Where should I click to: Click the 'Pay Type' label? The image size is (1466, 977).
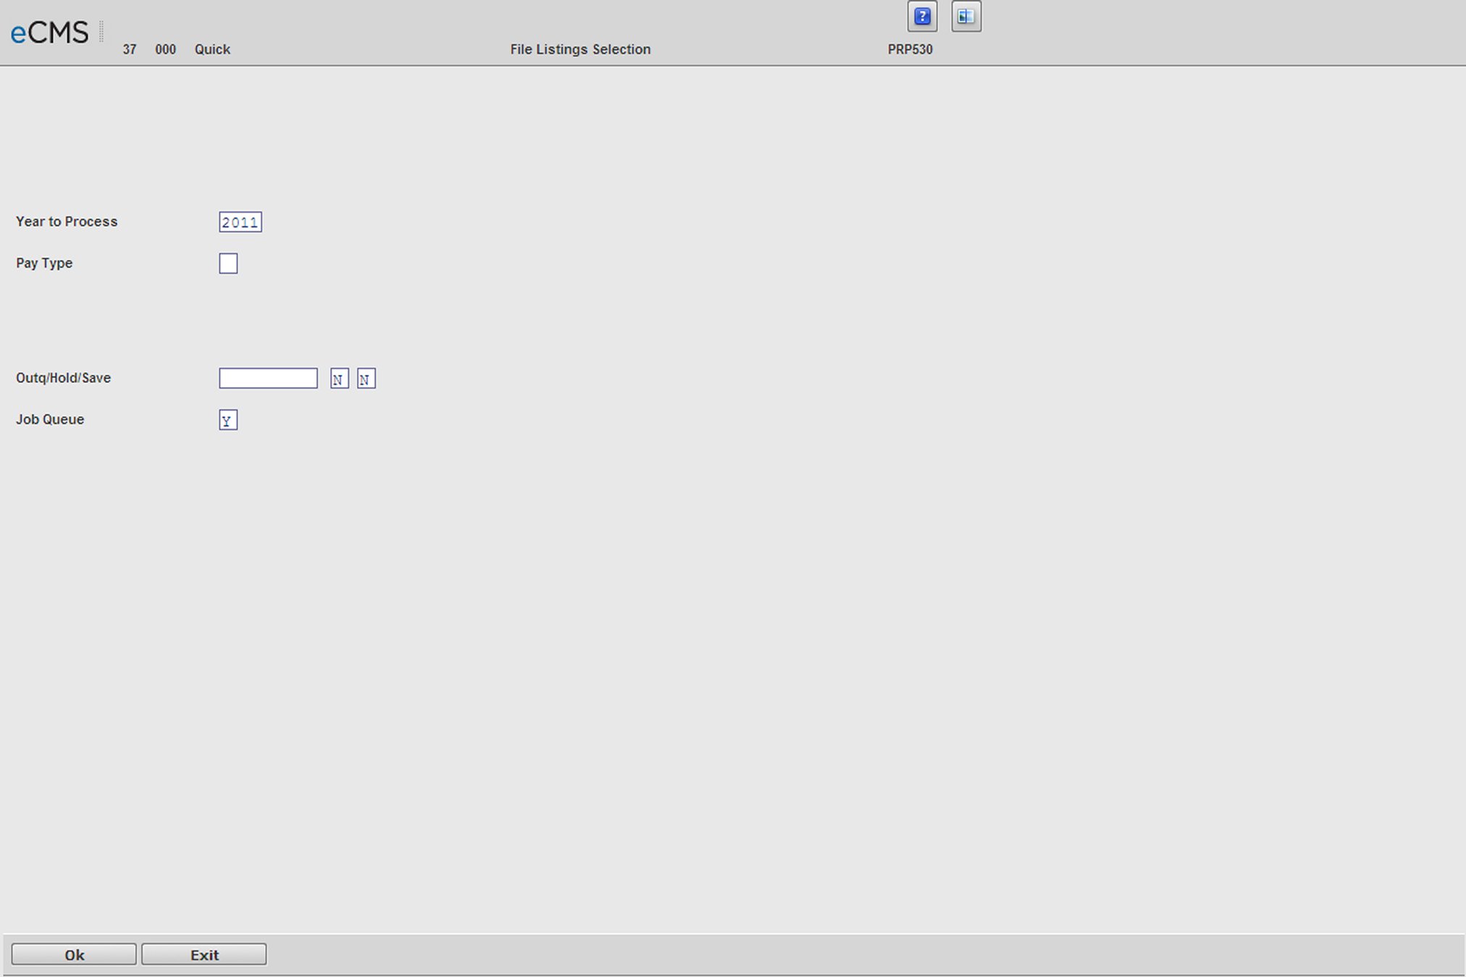point(44,263)
